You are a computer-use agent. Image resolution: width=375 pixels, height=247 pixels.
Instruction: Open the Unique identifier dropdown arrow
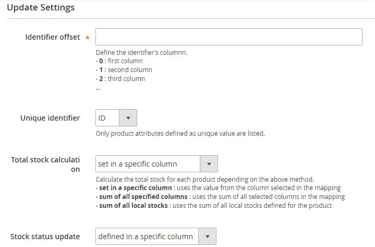click(128, 118)
